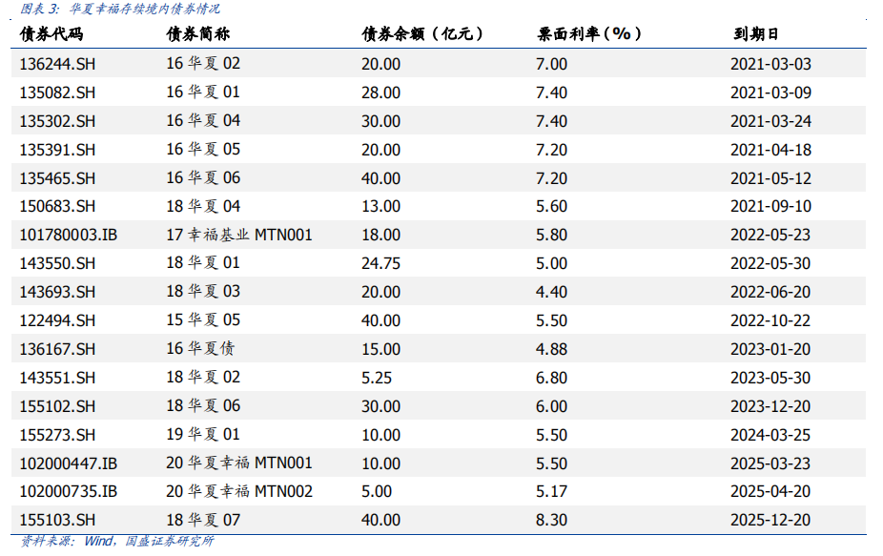This screenshot has width=883, height=556.
Task: Select bond code 135082.SH
Action: 57,93
